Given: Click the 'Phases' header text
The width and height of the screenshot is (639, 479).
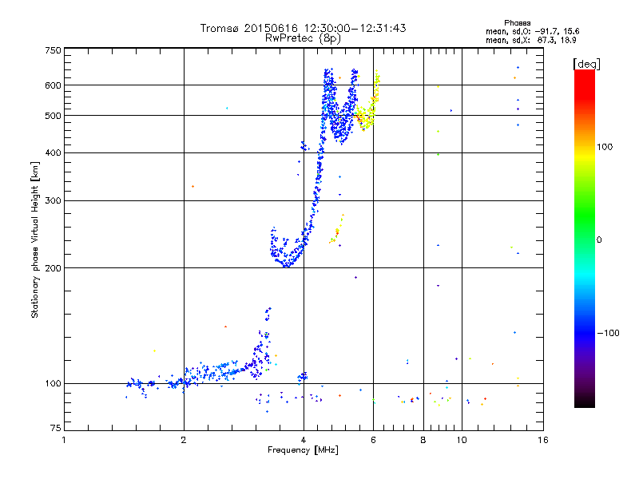Looking at the screenshot, I should coord(517,23).
